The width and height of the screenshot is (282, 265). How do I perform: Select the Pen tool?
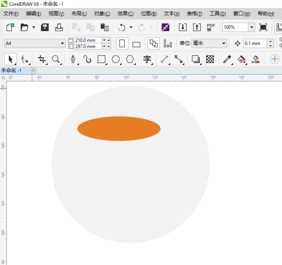pyautogui.click(x=73, y=59)
